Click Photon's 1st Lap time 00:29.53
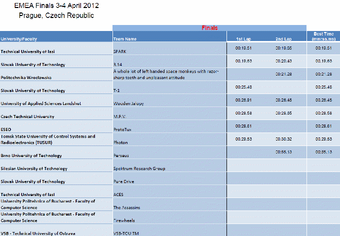 (x=243, y=139)
